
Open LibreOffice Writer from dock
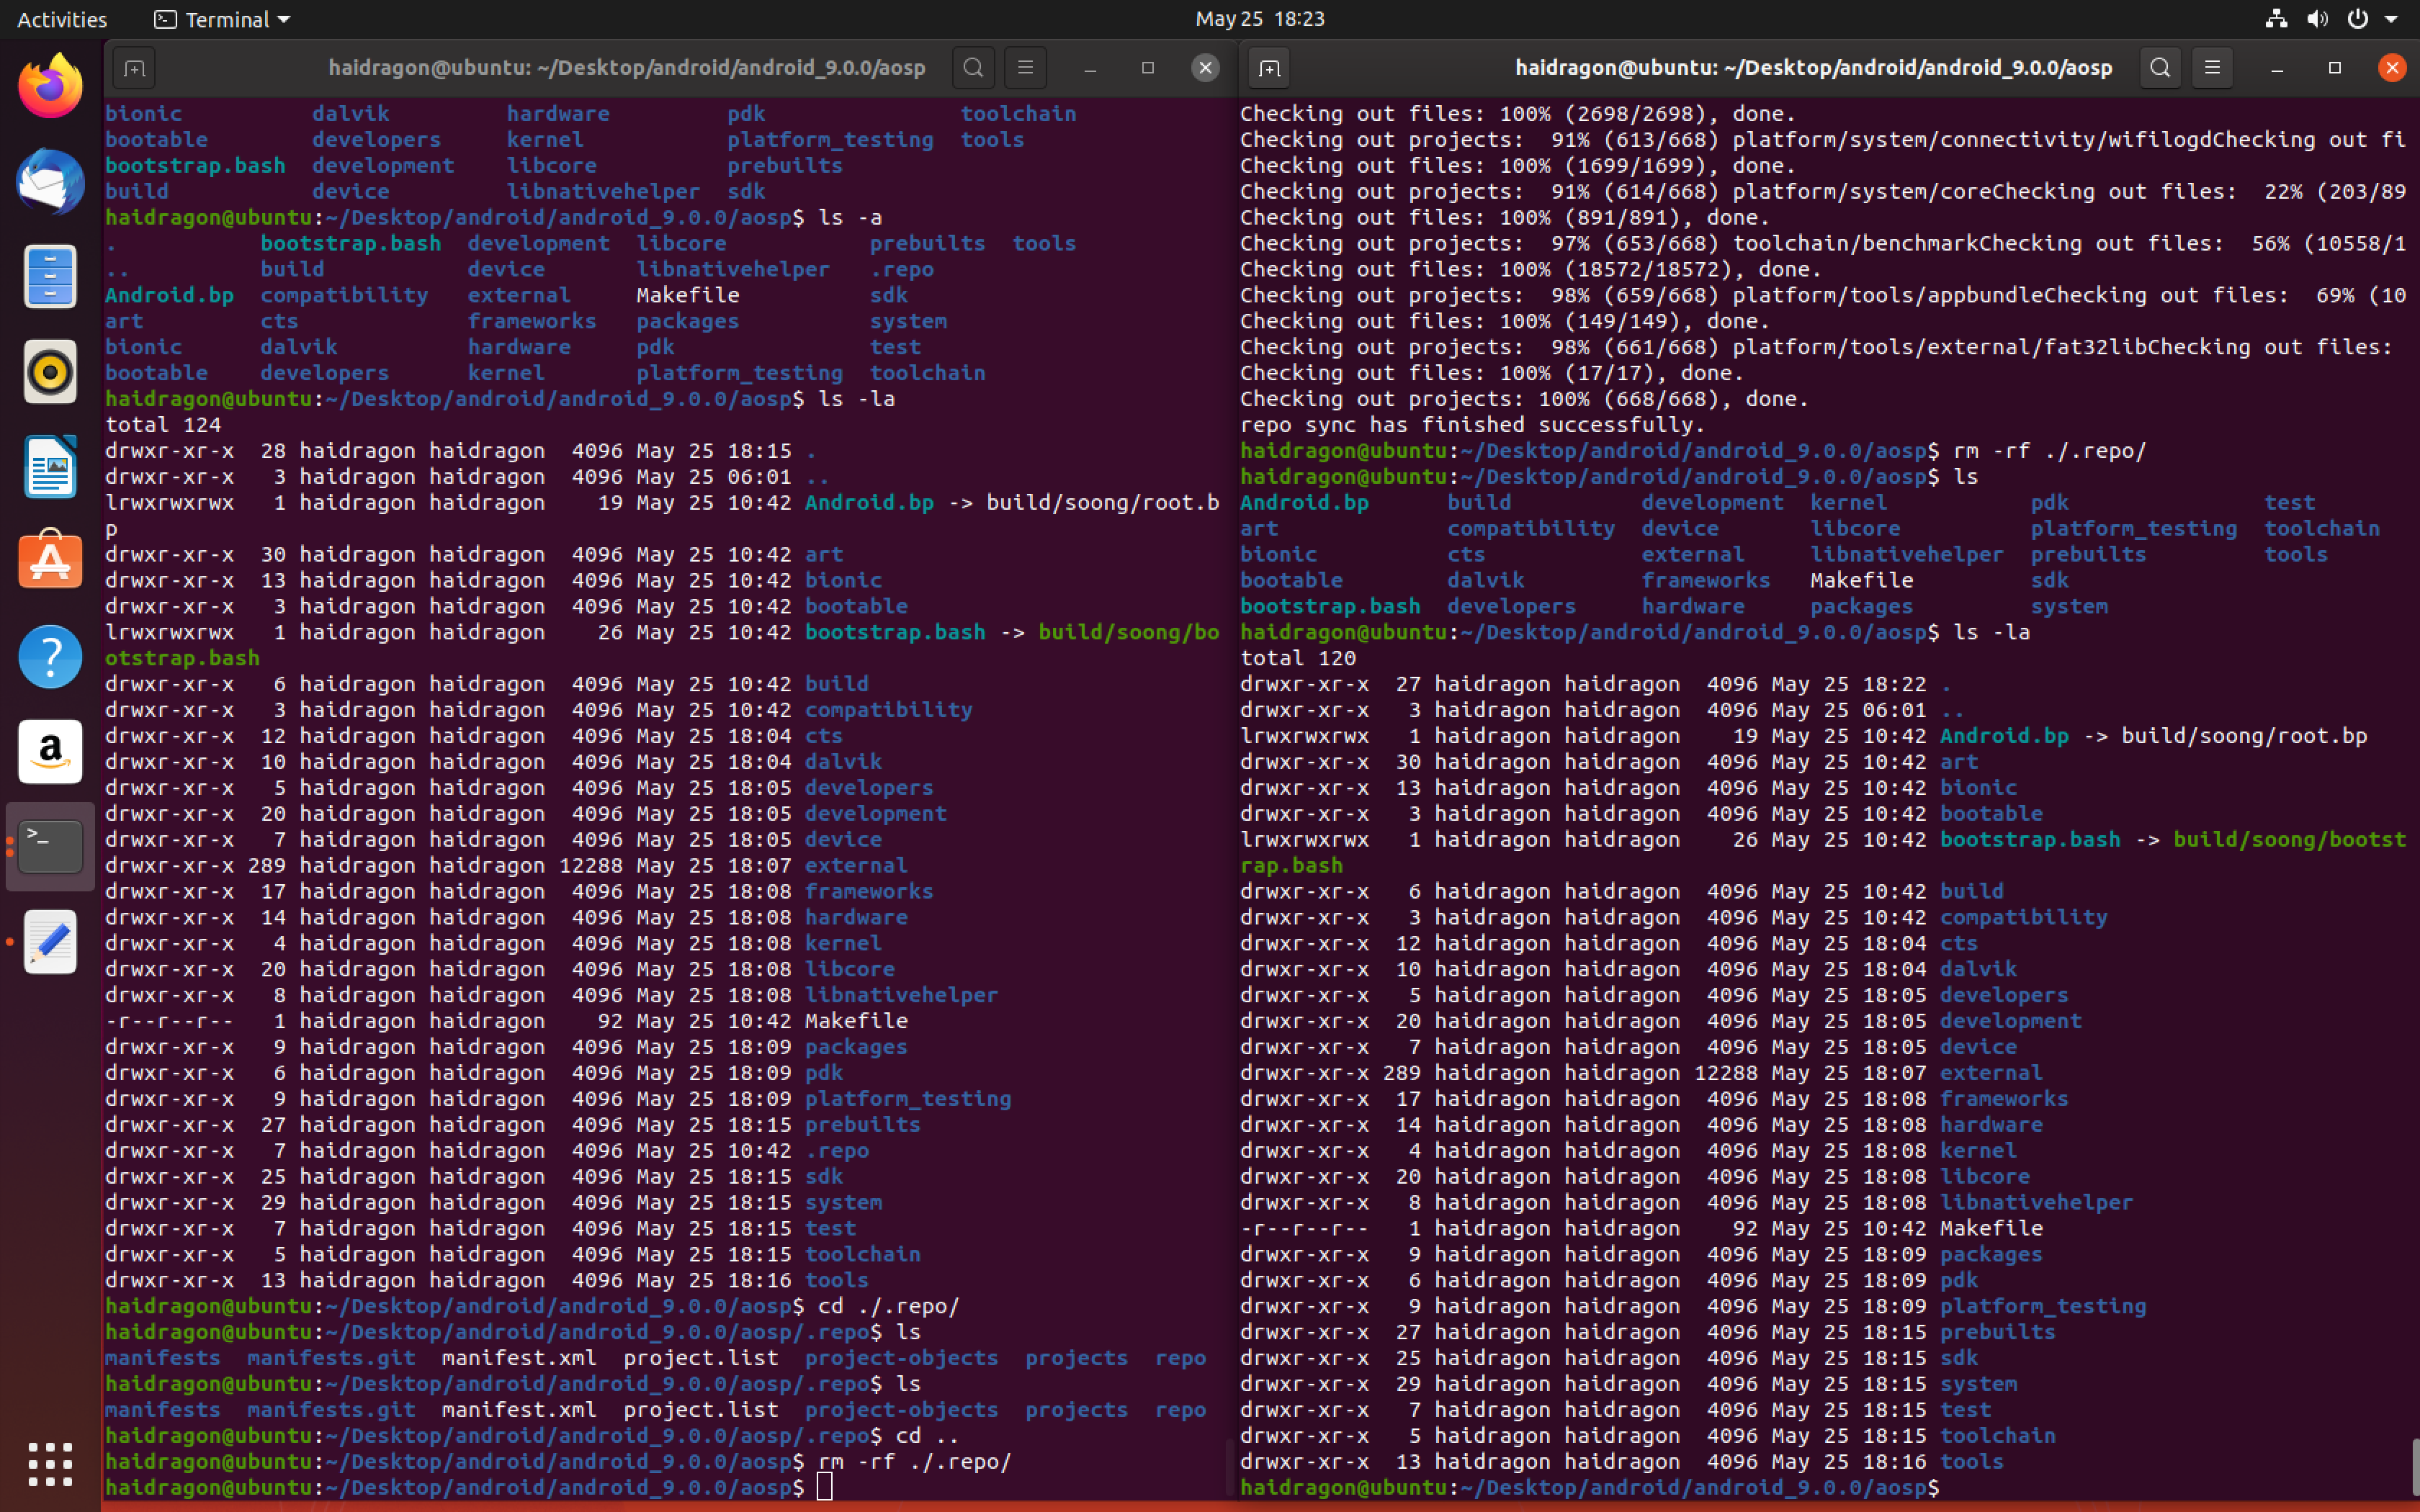tap(50, 466)
